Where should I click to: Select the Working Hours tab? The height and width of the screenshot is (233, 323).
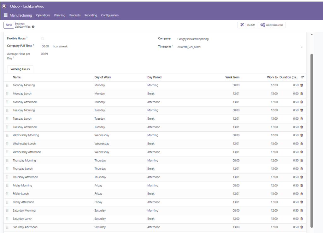click(20, 69)
